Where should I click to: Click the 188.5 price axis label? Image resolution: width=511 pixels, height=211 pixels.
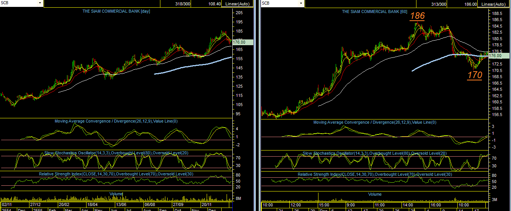tap(497, 13)
